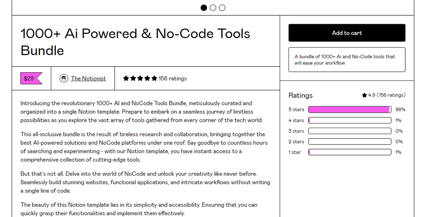Click the '3 stars' row label
Viewport: 427px width, 217px height.
point(296,131)
